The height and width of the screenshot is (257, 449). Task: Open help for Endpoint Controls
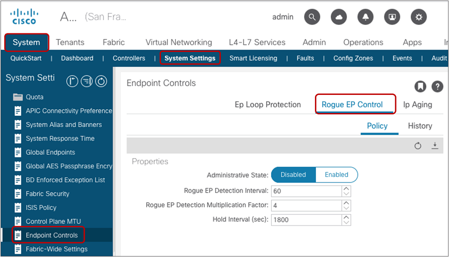click(x=437, y=86)
